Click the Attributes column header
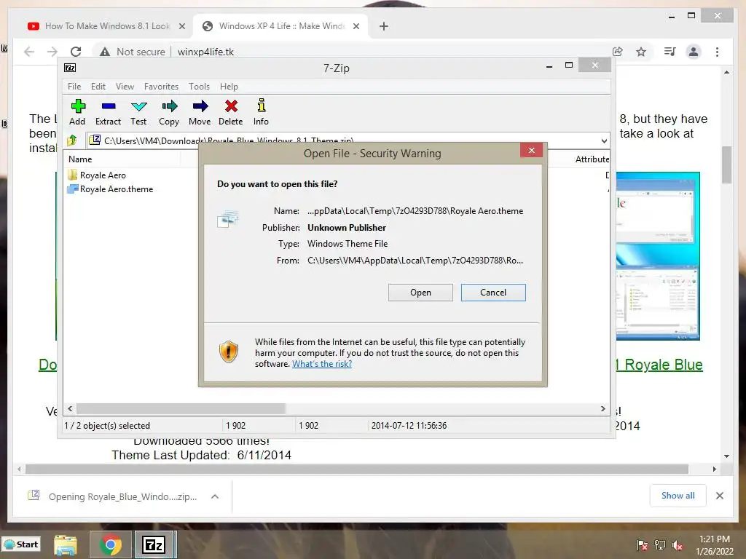The height and width of the screenshot is (559, 746). pyautogui.click(x=592, y=159)
